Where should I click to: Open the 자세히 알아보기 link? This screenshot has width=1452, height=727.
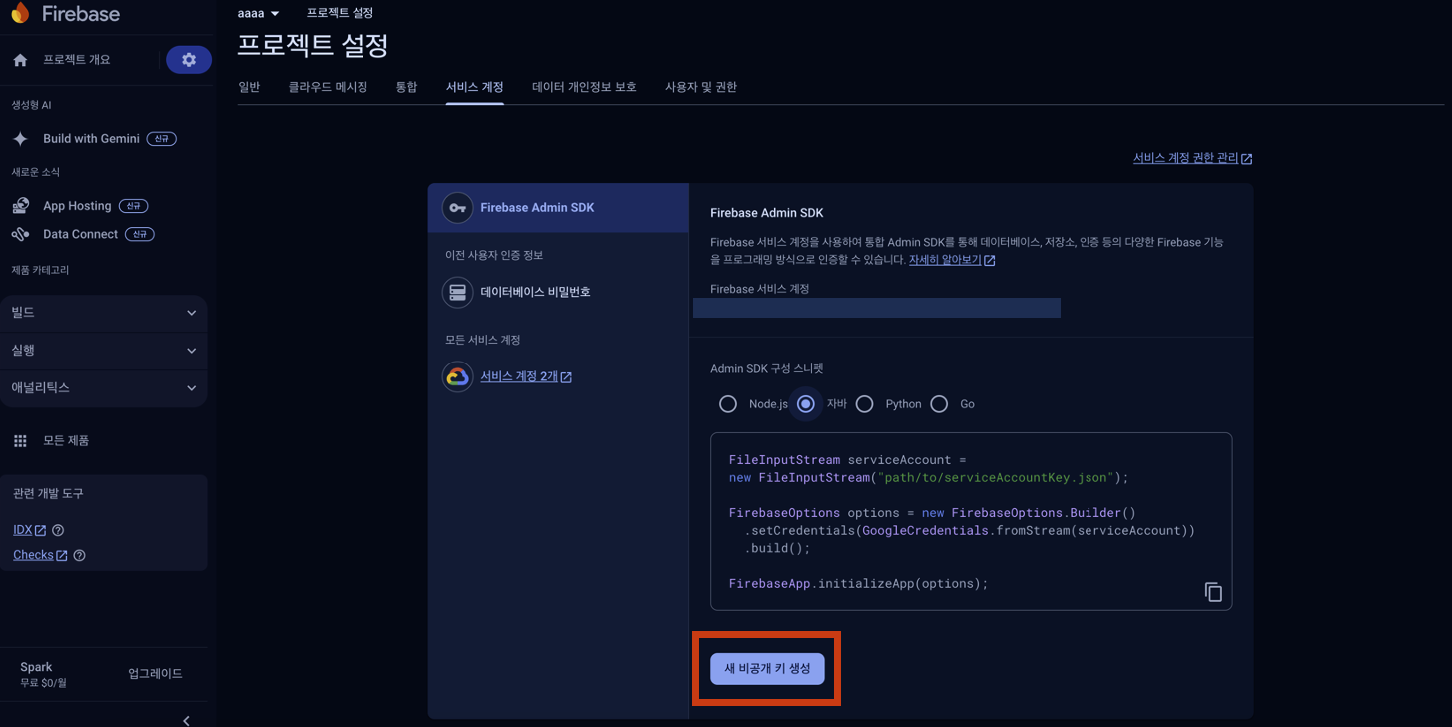tap(945, 260)
